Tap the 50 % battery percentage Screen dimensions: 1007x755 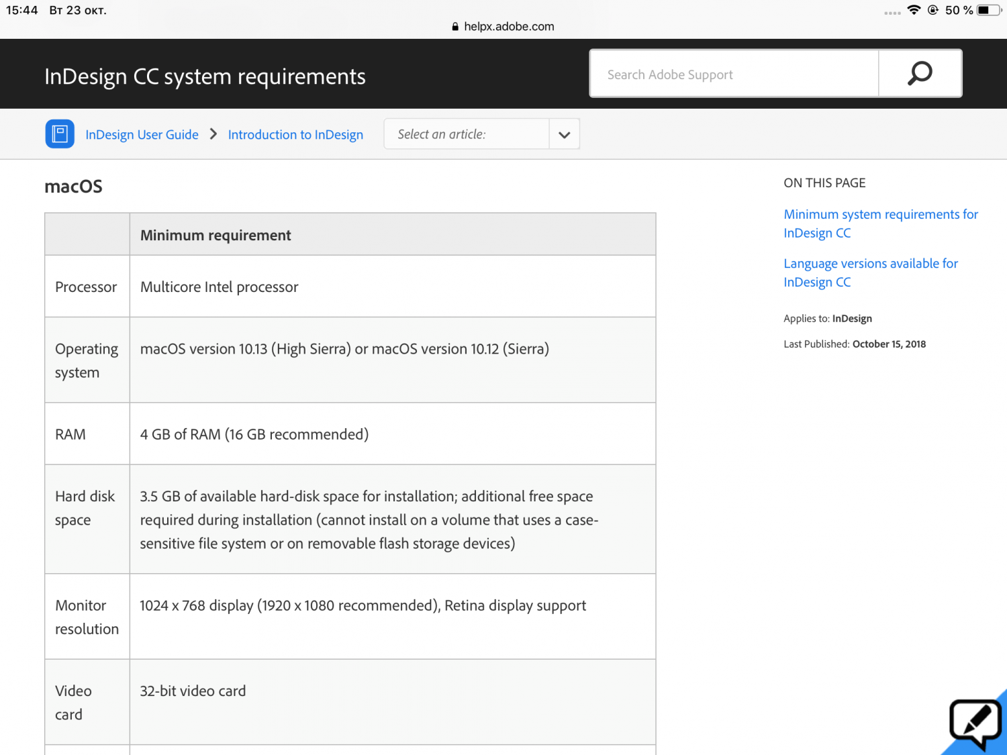(959, 10)
